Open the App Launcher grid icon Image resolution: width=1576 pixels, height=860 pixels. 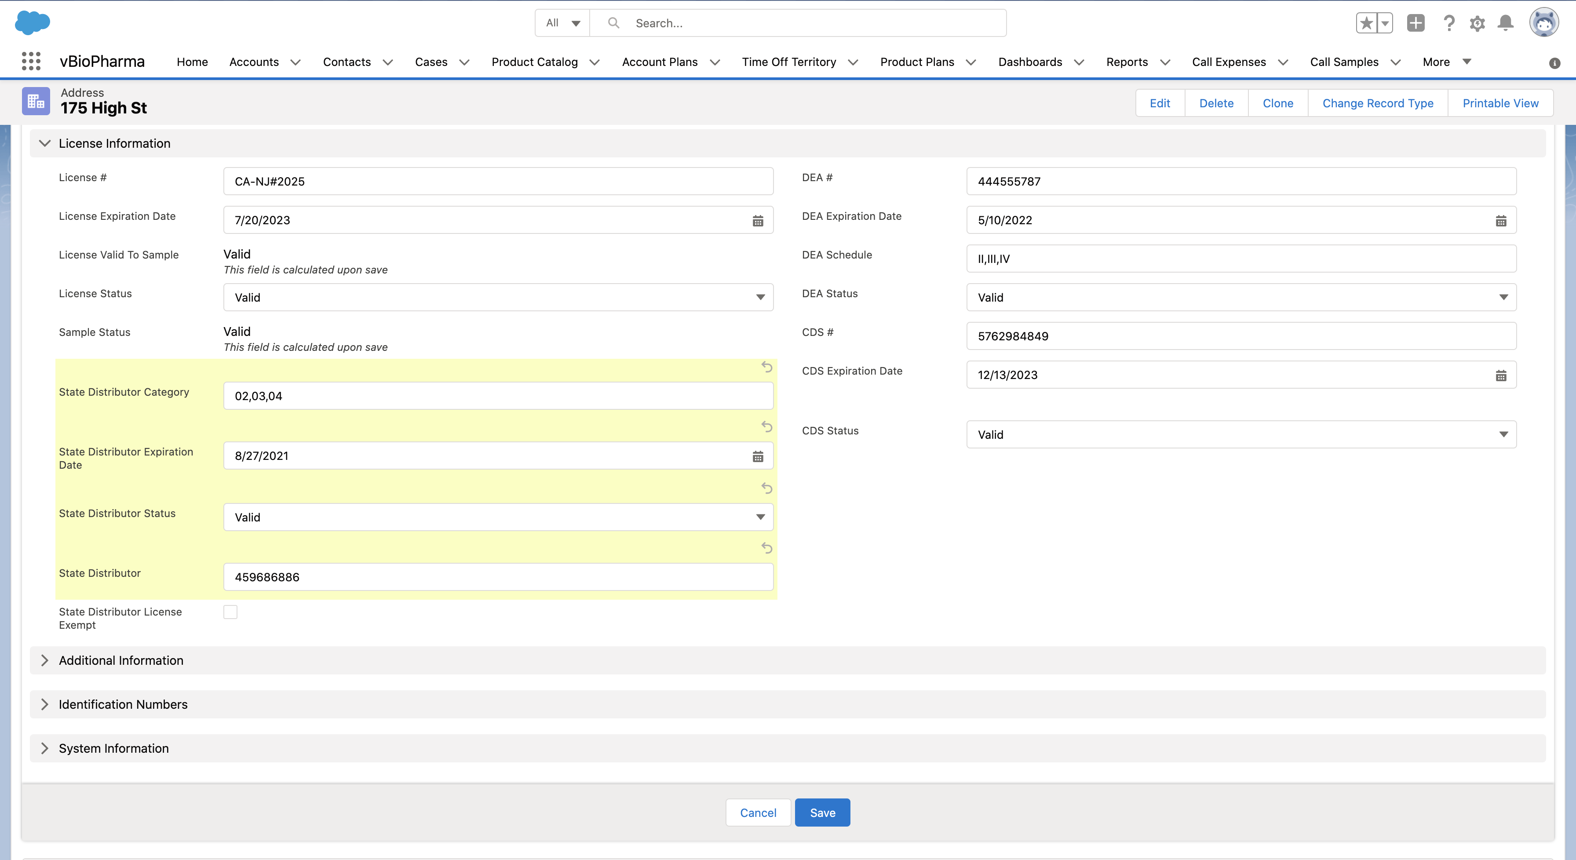pyautogui.click(x=31, y=61)
